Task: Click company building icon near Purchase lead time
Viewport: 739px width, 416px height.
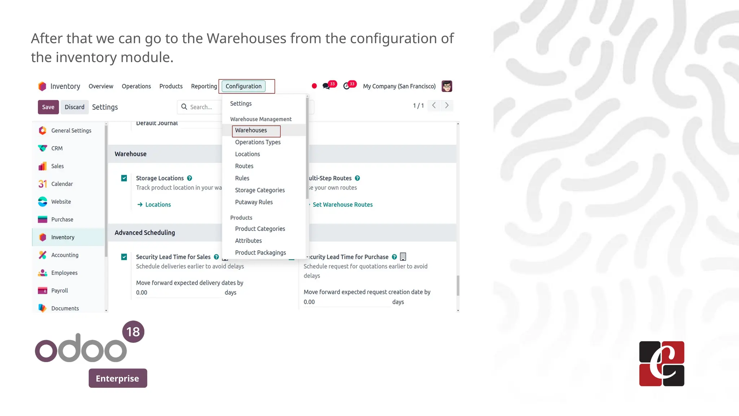Action: pos(403,257)
